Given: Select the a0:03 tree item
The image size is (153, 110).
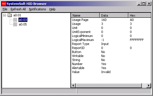Looking at the screenshot, I should [23, 20].
